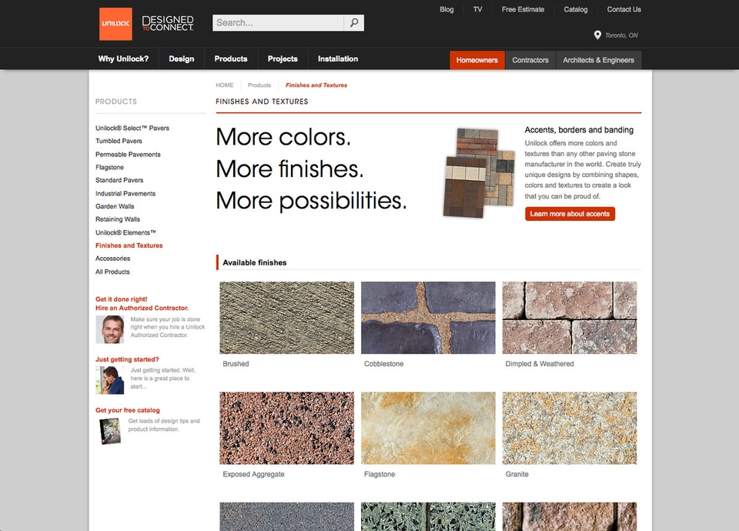Click the free catalog cover image
This screenshot has width=739, height=531.
(110, 431)
